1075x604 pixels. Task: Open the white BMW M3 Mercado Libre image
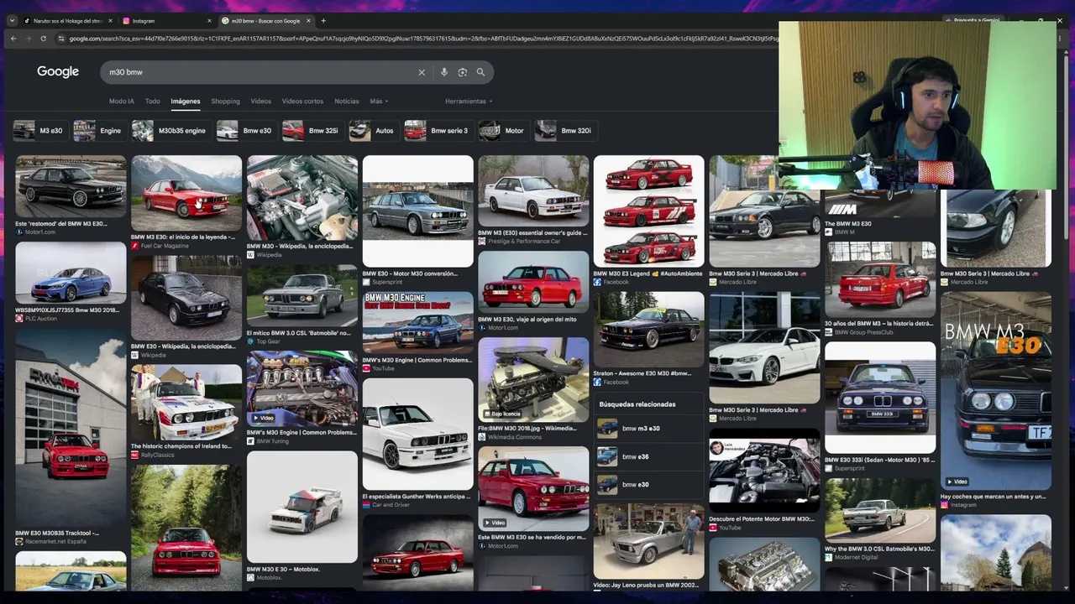tap(764, 348)
